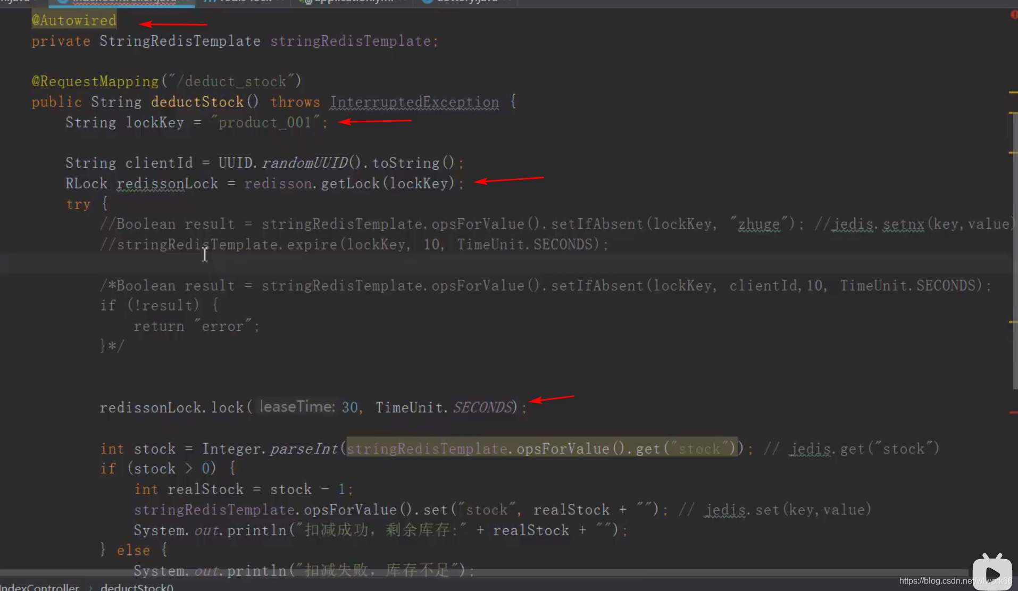Click the "扣减失败，库存不足" string
Image resolution: width=1018 pixels, height=591 pixels.
(378, 570)
